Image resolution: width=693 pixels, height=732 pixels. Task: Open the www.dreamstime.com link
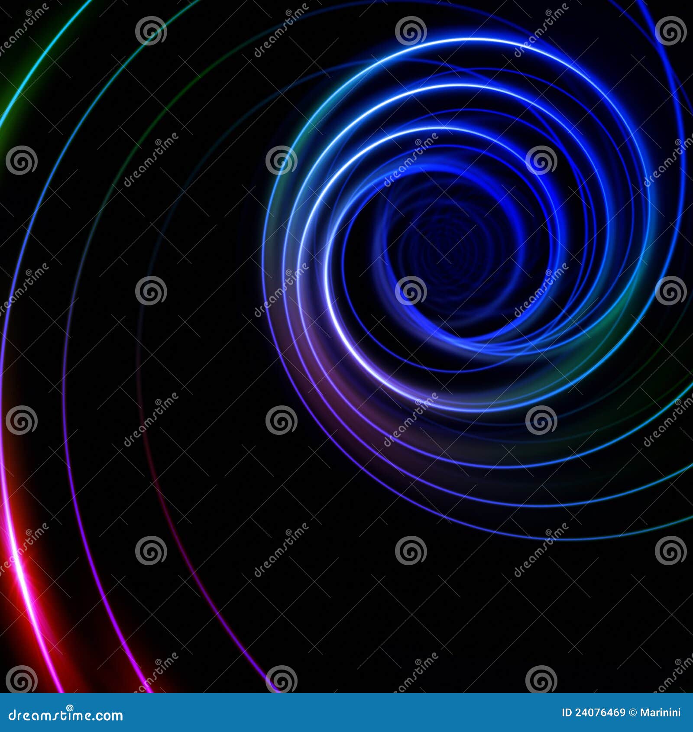coord(65,715)
